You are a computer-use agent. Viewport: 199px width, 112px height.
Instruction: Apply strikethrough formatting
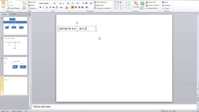point(53,7)
